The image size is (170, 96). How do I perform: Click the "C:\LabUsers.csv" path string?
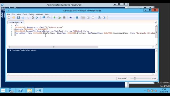[x=54, y=27]
